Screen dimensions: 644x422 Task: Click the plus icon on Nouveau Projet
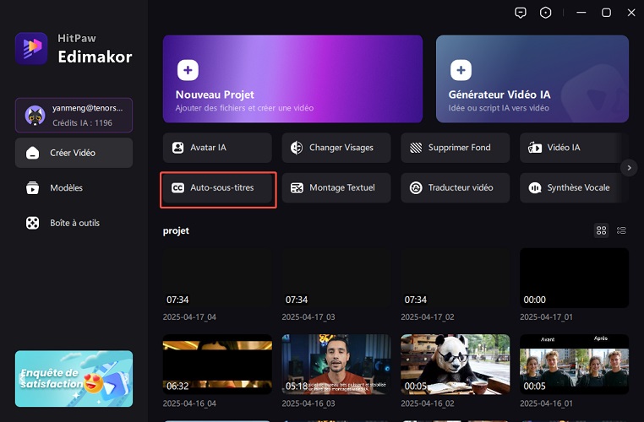pos(188,70)
